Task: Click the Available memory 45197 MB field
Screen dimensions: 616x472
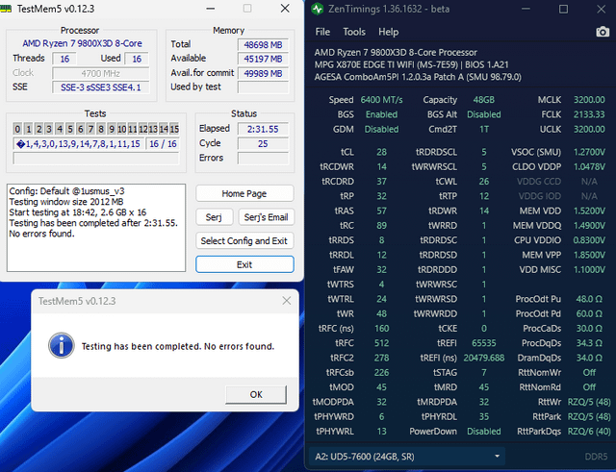Action: click(x=263, y=59)
